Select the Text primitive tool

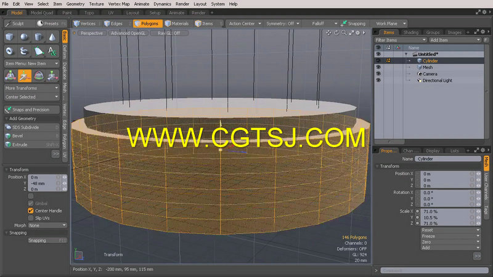pos(52,51)
